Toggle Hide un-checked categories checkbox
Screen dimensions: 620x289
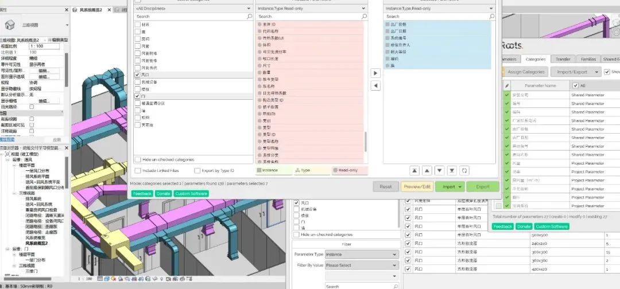click(137, 159)
